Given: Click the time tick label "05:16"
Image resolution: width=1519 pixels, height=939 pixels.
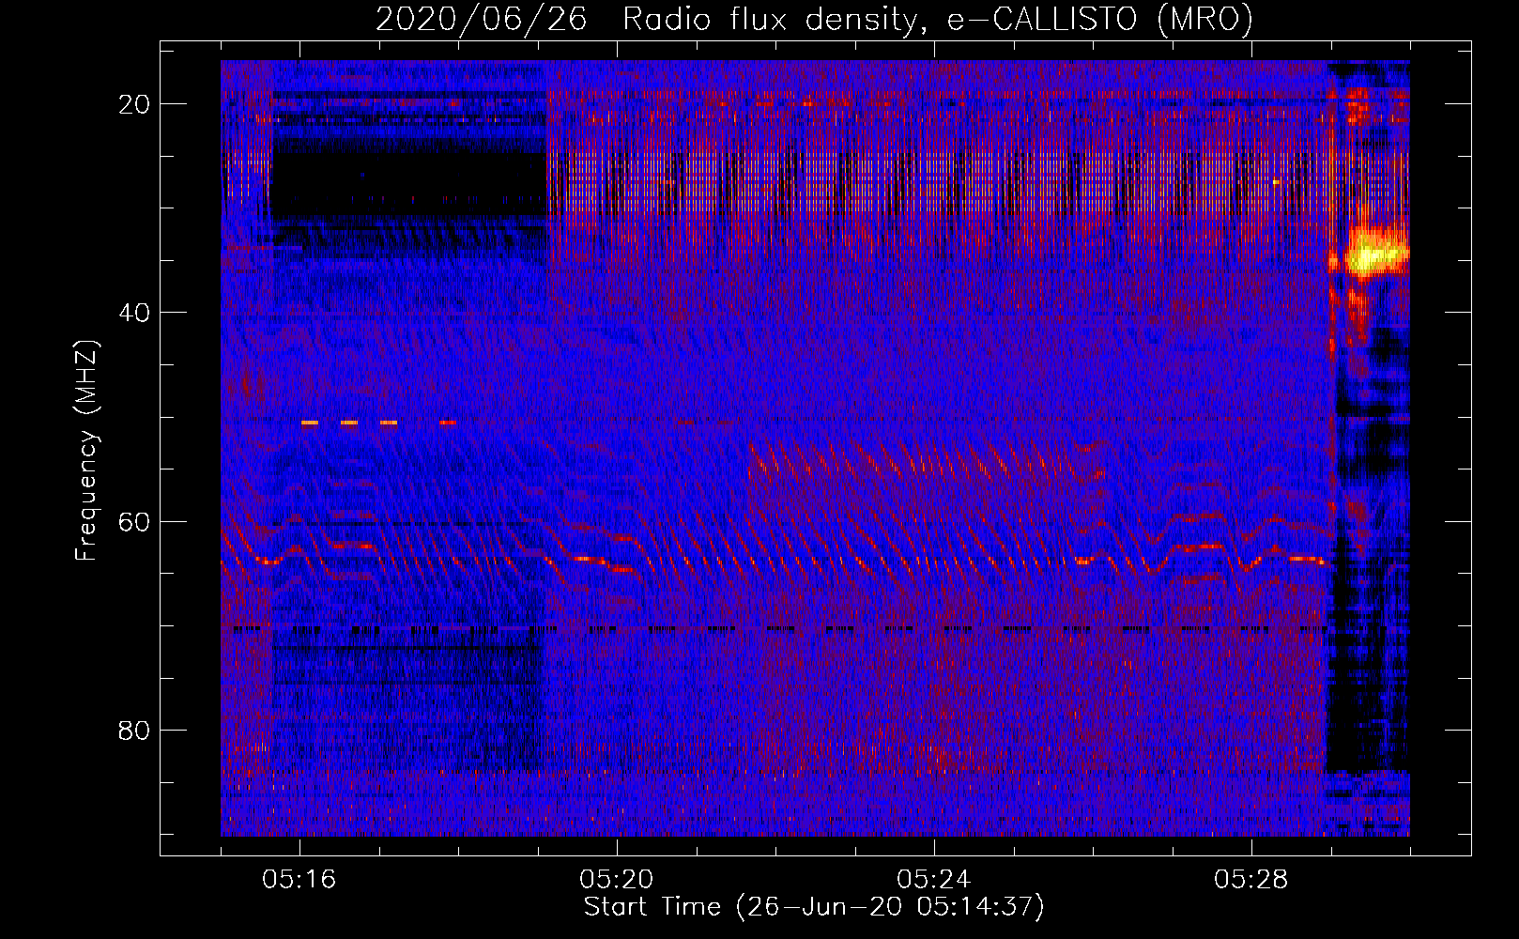Looking at the screenshot, I should 299,880.
